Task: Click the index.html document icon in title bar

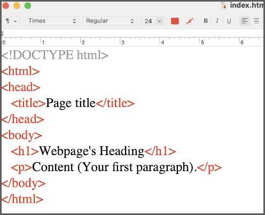Action: (224, 5)
